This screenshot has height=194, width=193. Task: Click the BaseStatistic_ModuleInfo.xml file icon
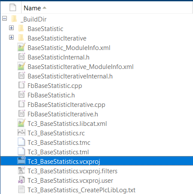(x=21, y=47)
